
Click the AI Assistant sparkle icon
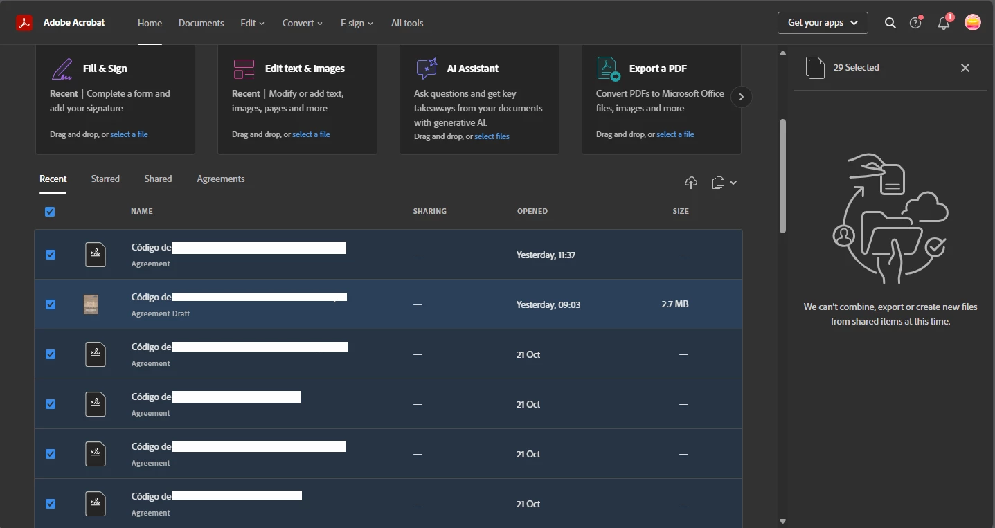click(427, 69)
